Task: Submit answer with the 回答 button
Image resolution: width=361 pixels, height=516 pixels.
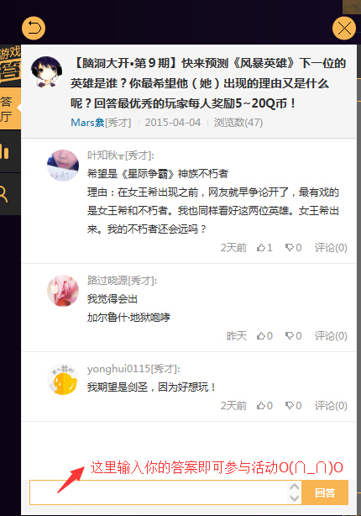Action: point(325,492)
